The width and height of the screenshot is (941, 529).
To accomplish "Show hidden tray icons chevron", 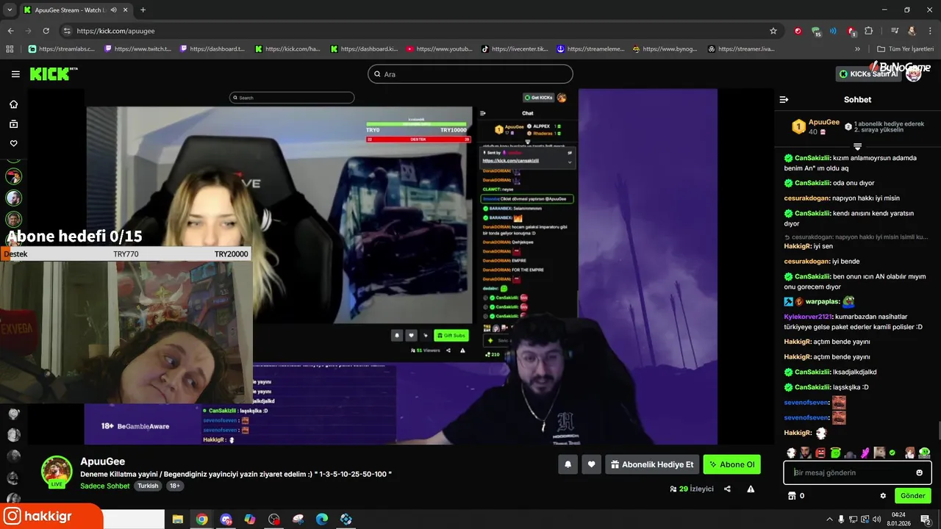I will coord(829,519).
